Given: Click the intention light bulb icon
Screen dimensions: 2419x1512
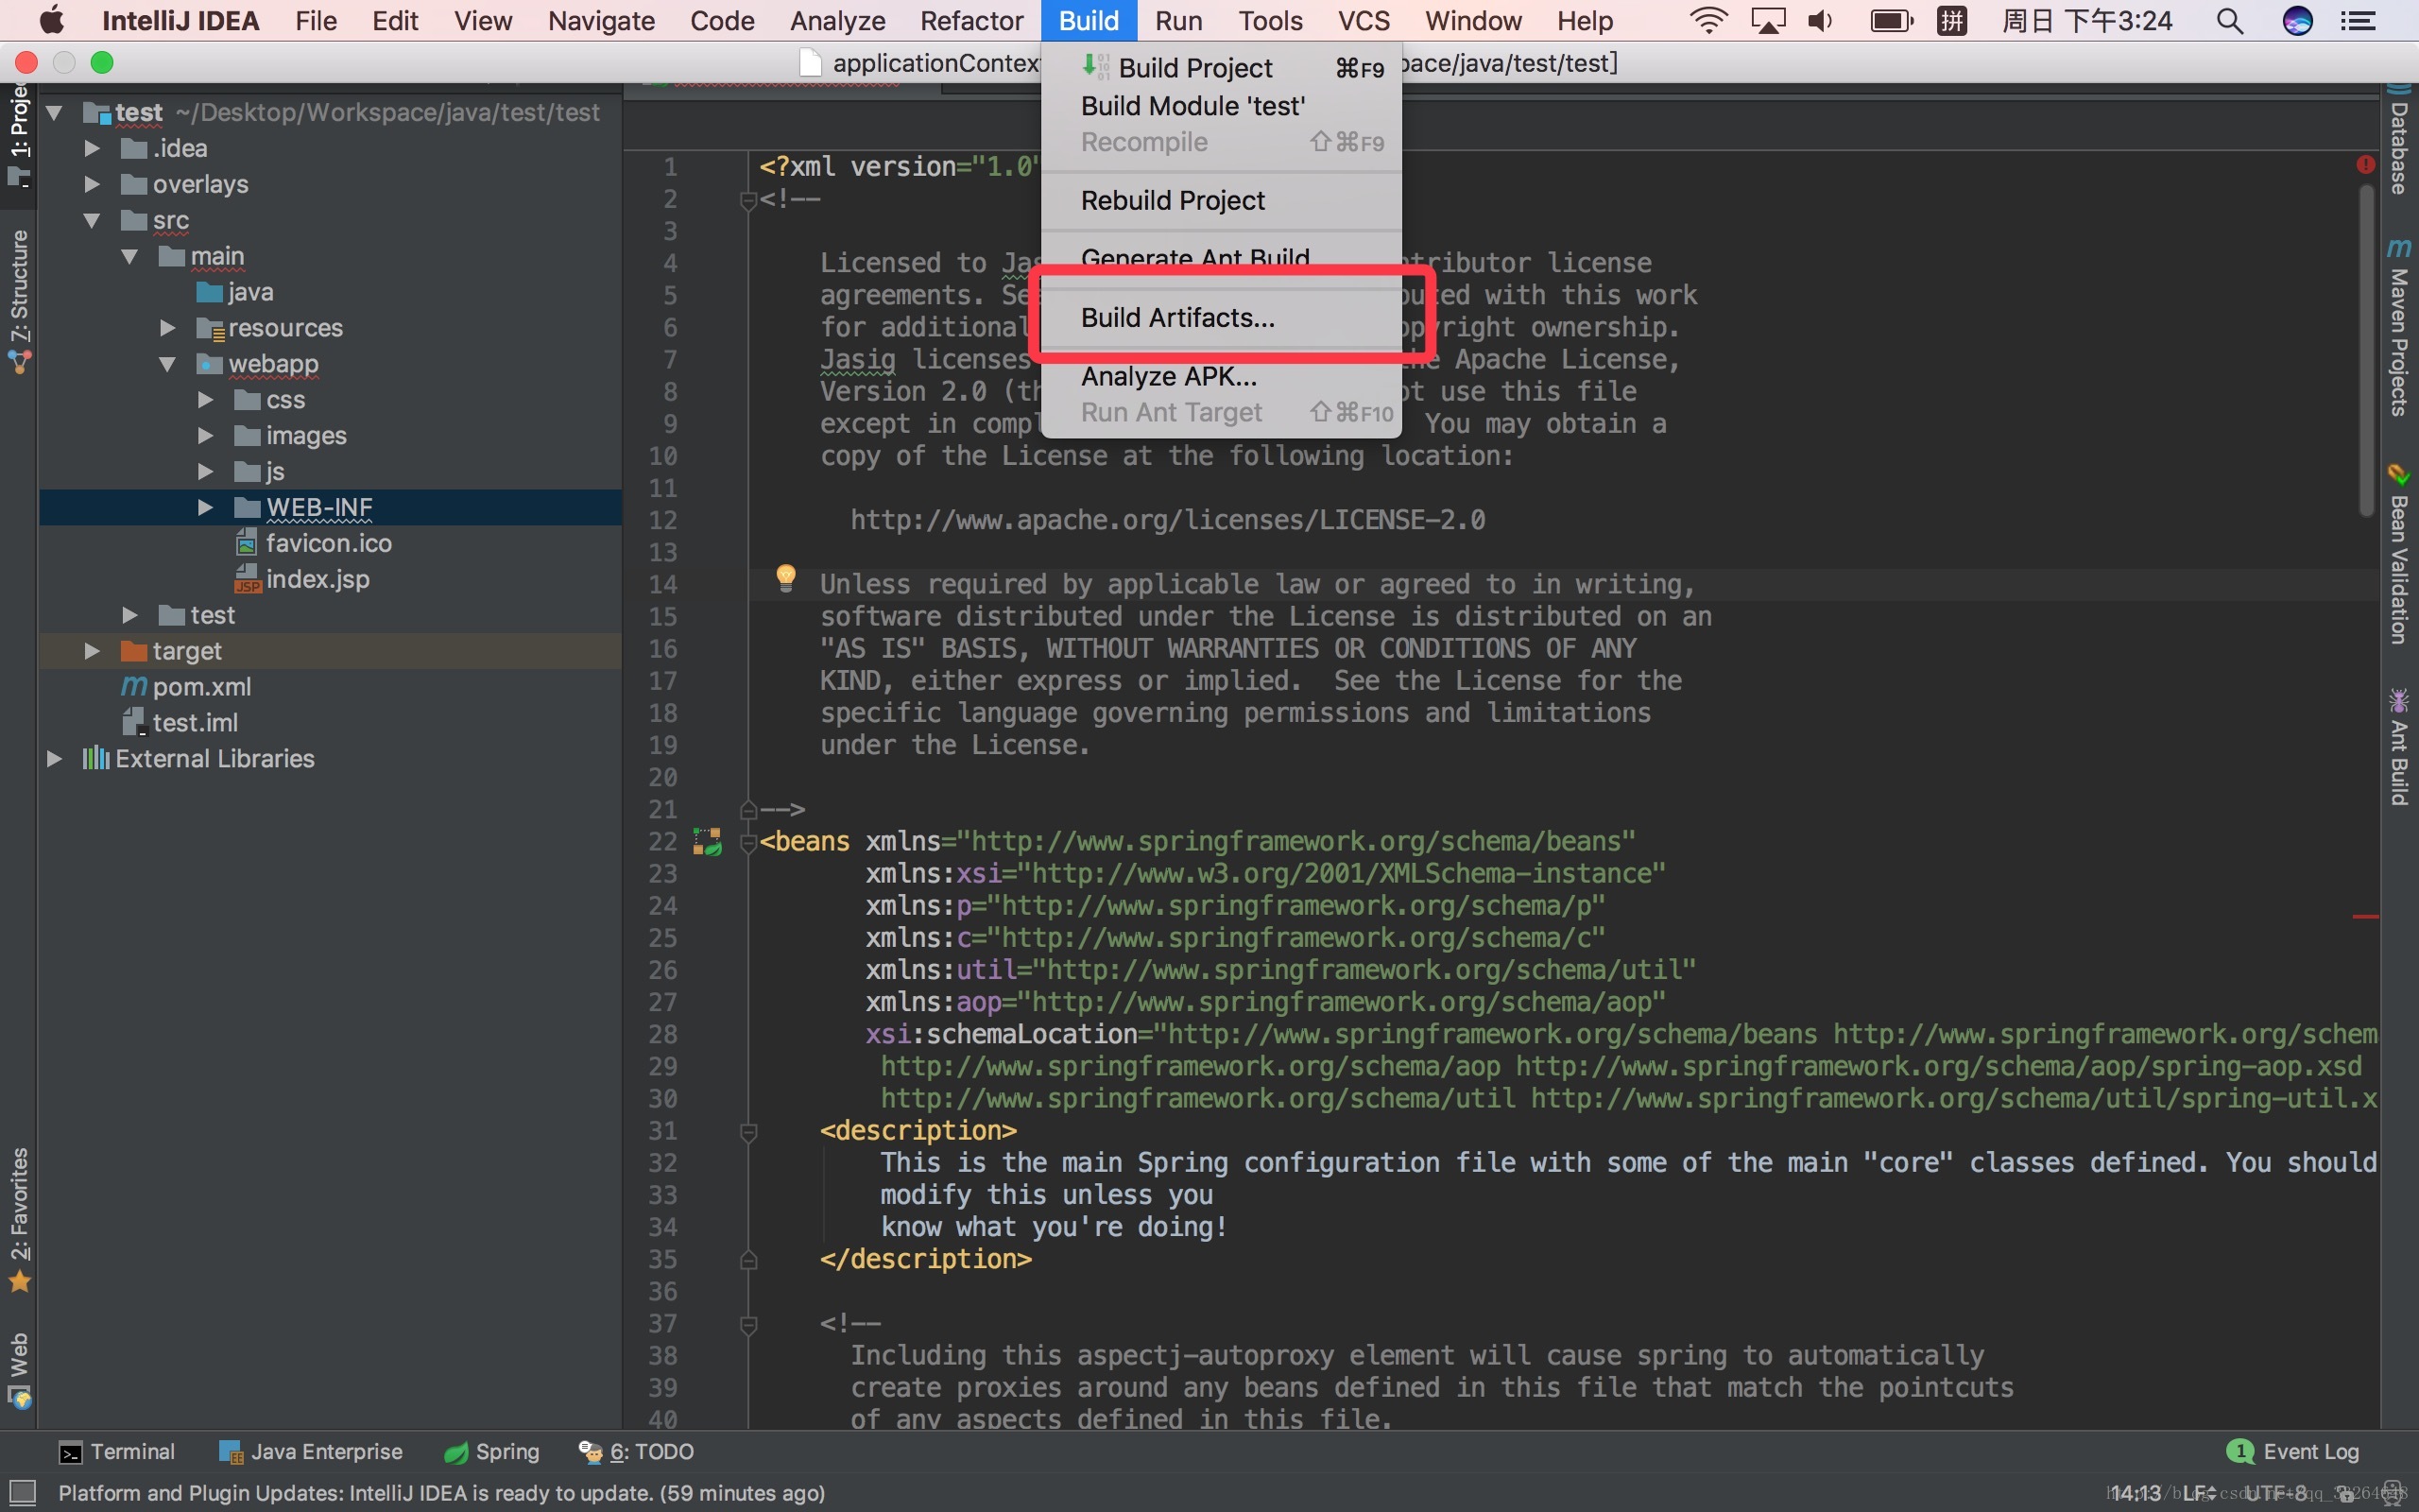Looking at the screenshot, I should (x=785, y=577).
